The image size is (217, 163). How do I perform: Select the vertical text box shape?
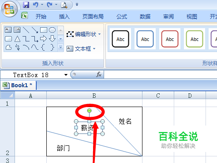(x=17, y=30)
